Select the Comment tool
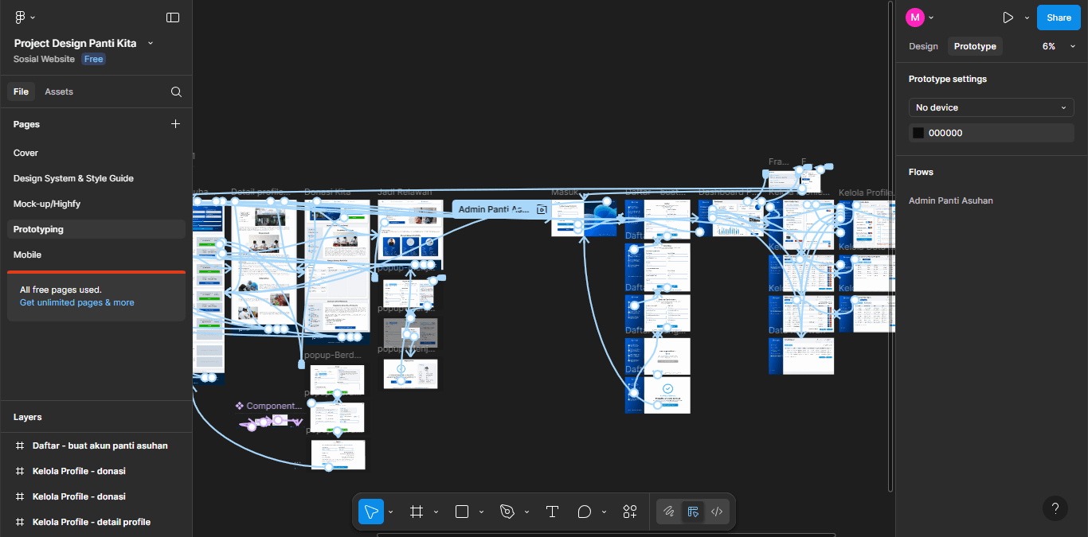The height and width of the screenshot is (537, 1088). click(585, 512)
